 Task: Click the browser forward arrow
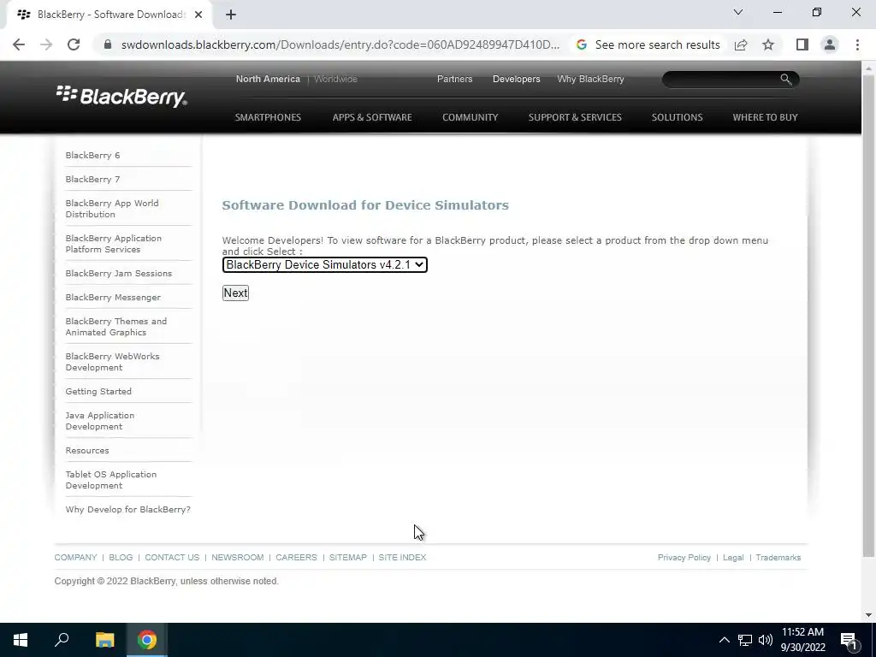tap(46, 44)
